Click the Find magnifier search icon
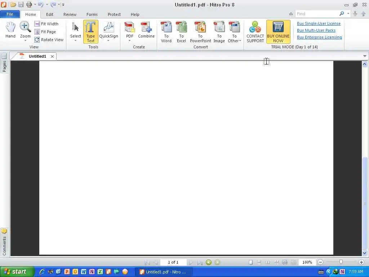Screen dimensions: 369x277 (x=342, y=14)
